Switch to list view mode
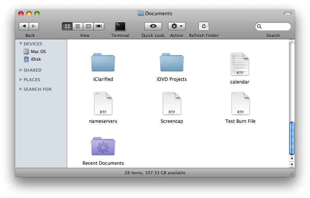This screenshot has width=310, height=198. 78,26
